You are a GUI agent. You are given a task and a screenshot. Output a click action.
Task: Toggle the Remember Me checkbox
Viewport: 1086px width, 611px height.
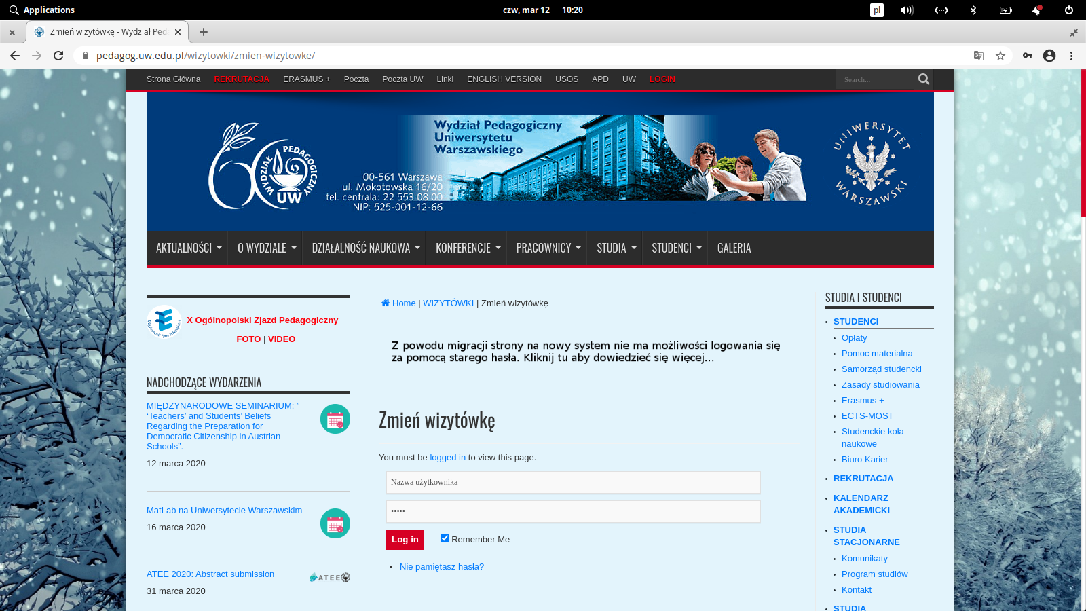point(445,538)
